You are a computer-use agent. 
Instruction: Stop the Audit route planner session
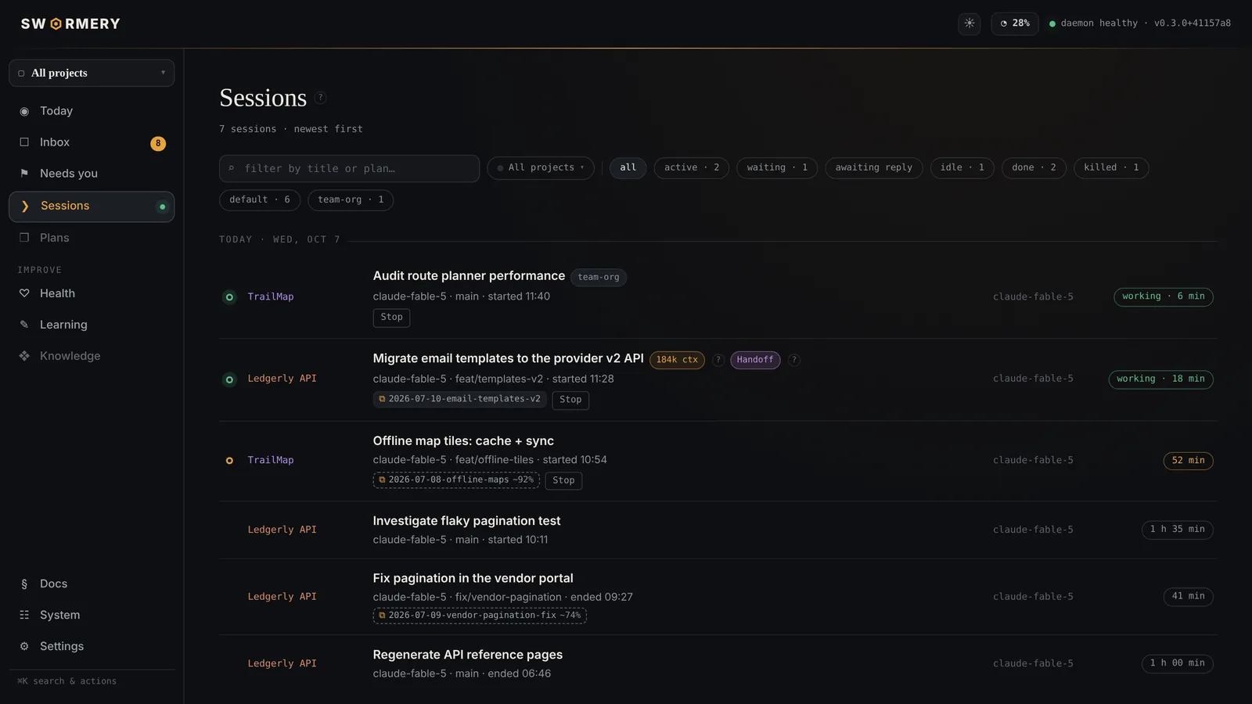click(x=391, y=318)
